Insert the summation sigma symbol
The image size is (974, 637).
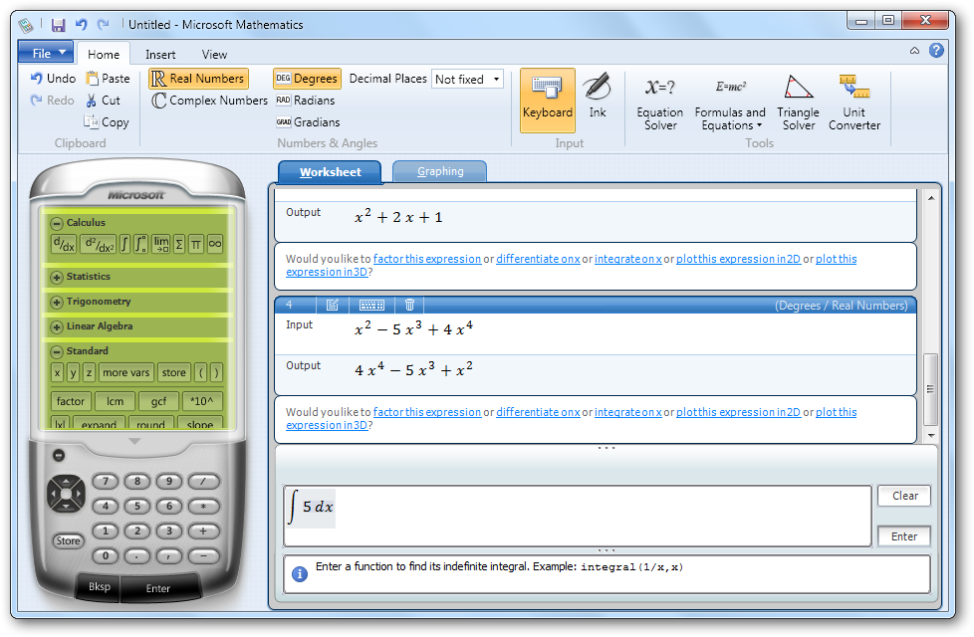(x=178, y=244)
